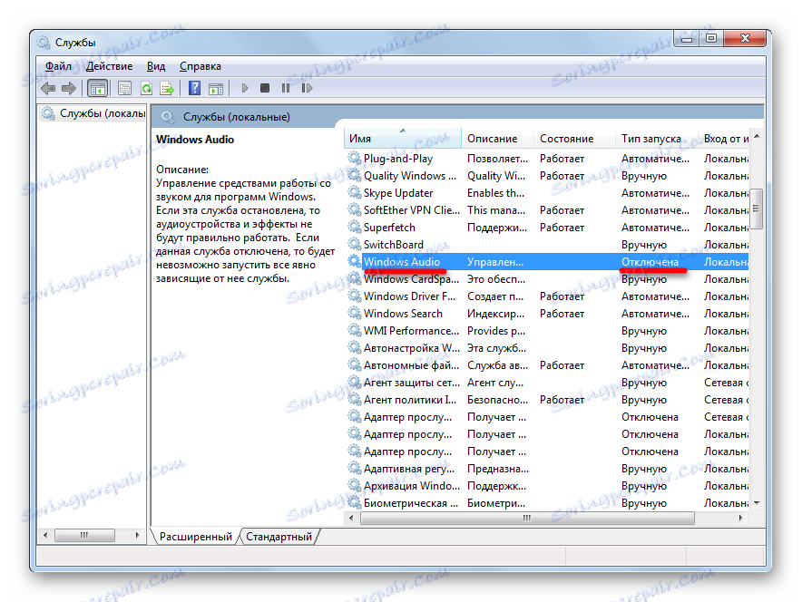
Task: Refresh the services list
Action: pos(146,88)
